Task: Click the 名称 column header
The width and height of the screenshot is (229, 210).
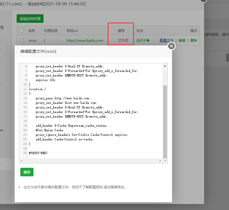Action: [x=32, y=31]
